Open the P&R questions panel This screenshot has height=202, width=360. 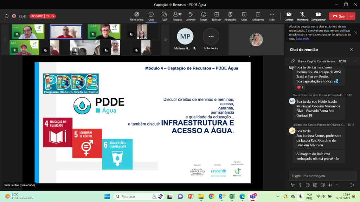(x=164, y=16)
